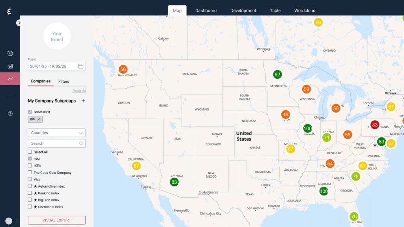Click the three-dot menu beside user avatar
This screenshot has height=227, width=404.
[16, 221]
